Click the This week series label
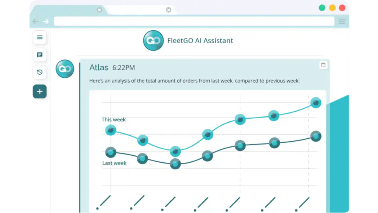Image resolution: width=378 pixels, height=213 pixels. pyautogui.click(x=114, y=119)
